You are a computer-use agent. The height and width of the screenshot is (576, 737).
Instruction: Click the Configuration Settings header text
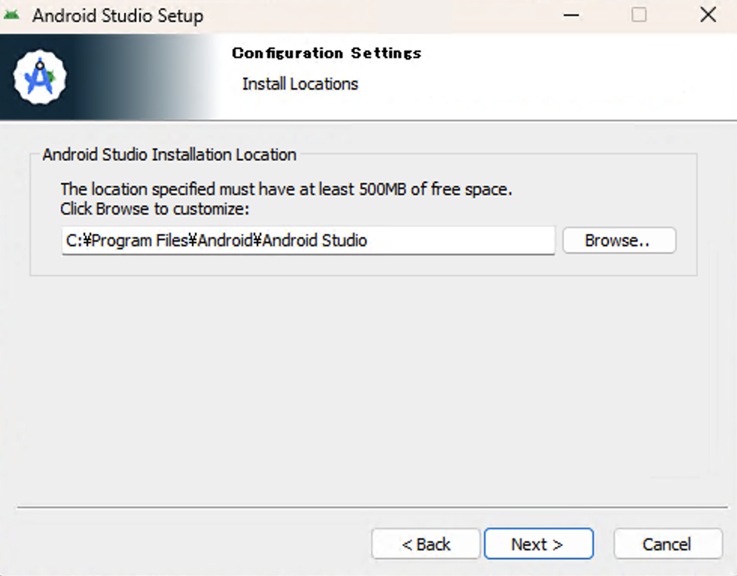(326, 53)
